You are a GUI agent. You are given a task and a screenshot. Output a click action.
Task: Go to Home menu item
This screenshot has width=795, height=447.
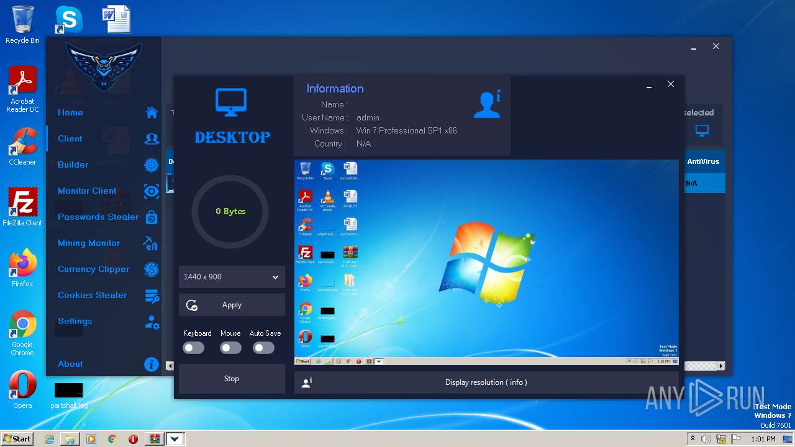70,112
